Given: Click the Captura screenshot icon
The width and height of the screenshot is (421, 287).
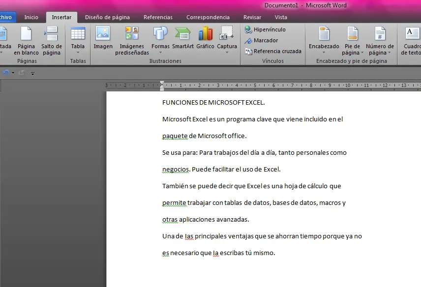Looking at the screenshot, I should pyautogui.click(x=227, y=33).
